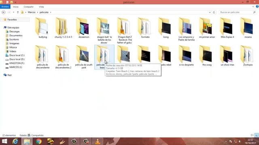Switch to large icons view in status bar

(x=256, y=135)
